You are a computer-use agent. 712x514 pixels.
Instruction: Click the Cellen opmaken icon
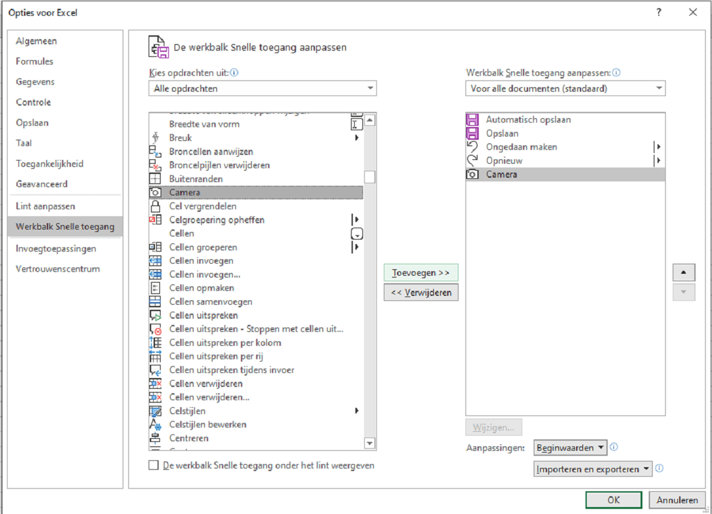pos(156,288)
